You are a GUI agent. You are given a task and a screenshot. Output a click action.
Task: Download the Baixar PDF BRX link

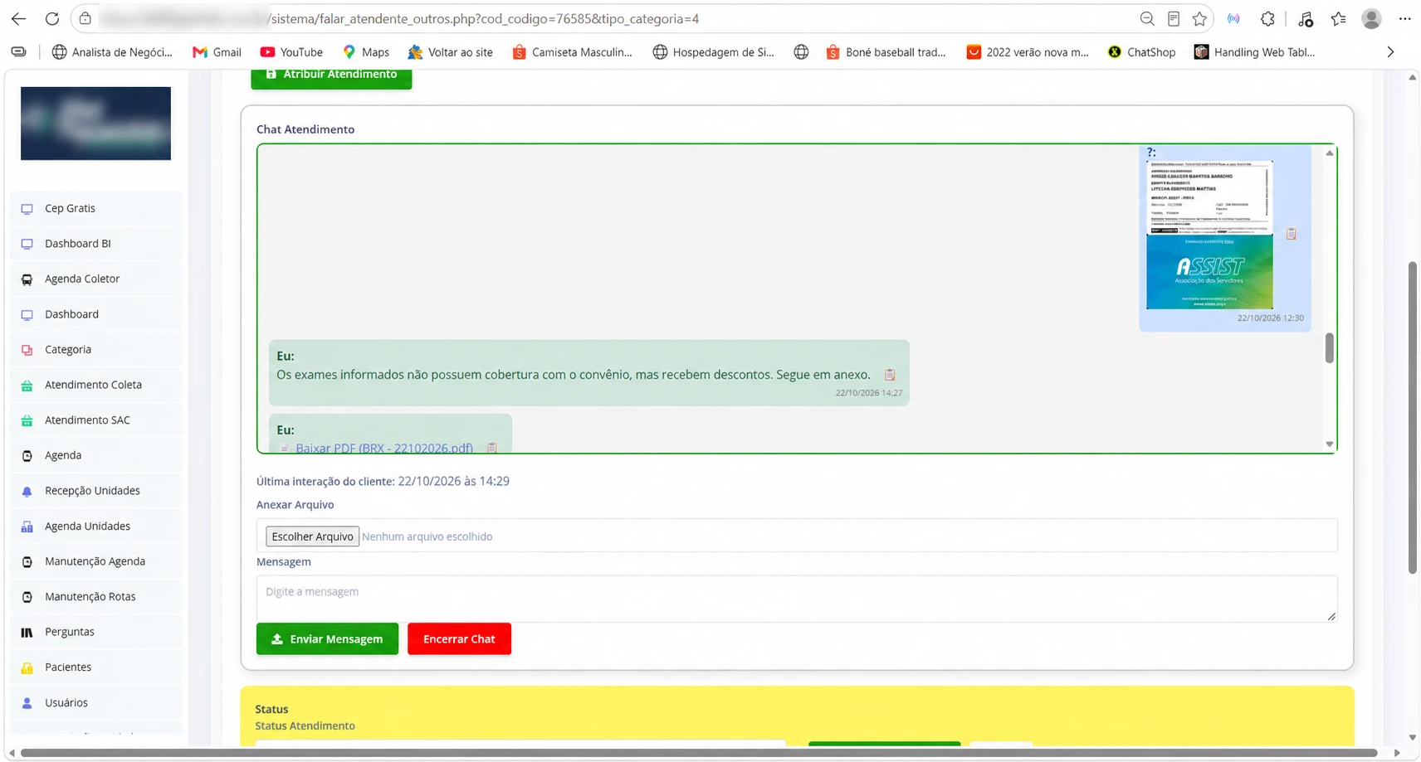384,448
